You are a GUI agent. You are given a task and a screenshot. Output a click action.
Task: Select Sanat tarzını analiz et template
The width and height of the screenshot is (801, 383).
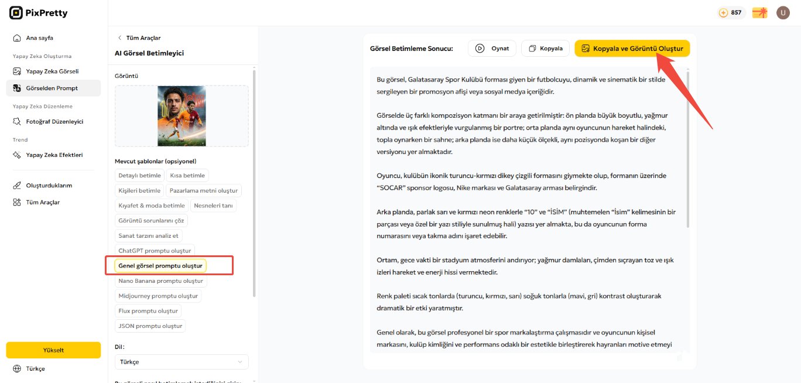click(149, 236)
